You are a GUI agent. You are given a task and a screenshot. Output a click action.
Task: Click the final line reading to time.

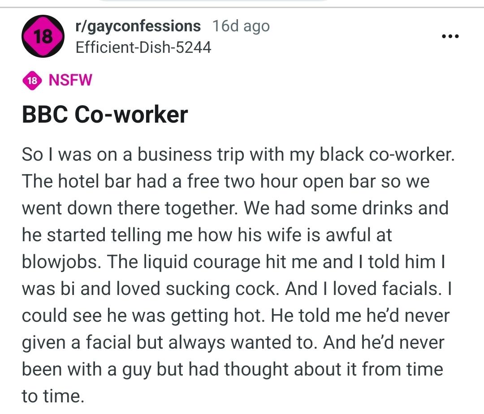click(53, 397)
